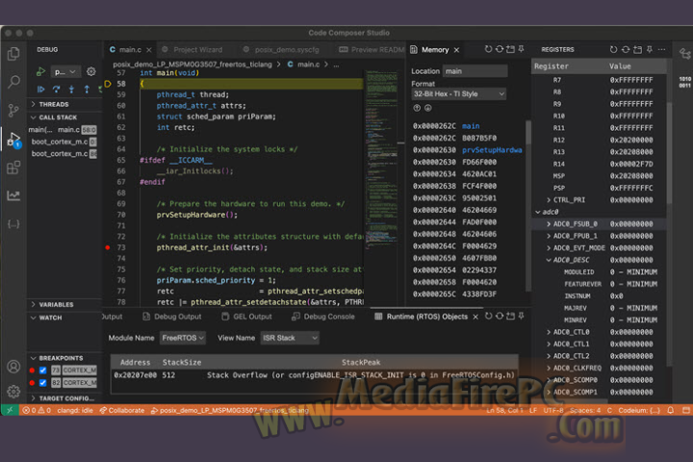This screenshot has height=462, width=693.
Task: Open the memory Format dropdown
Action: [x=459, y=93]
